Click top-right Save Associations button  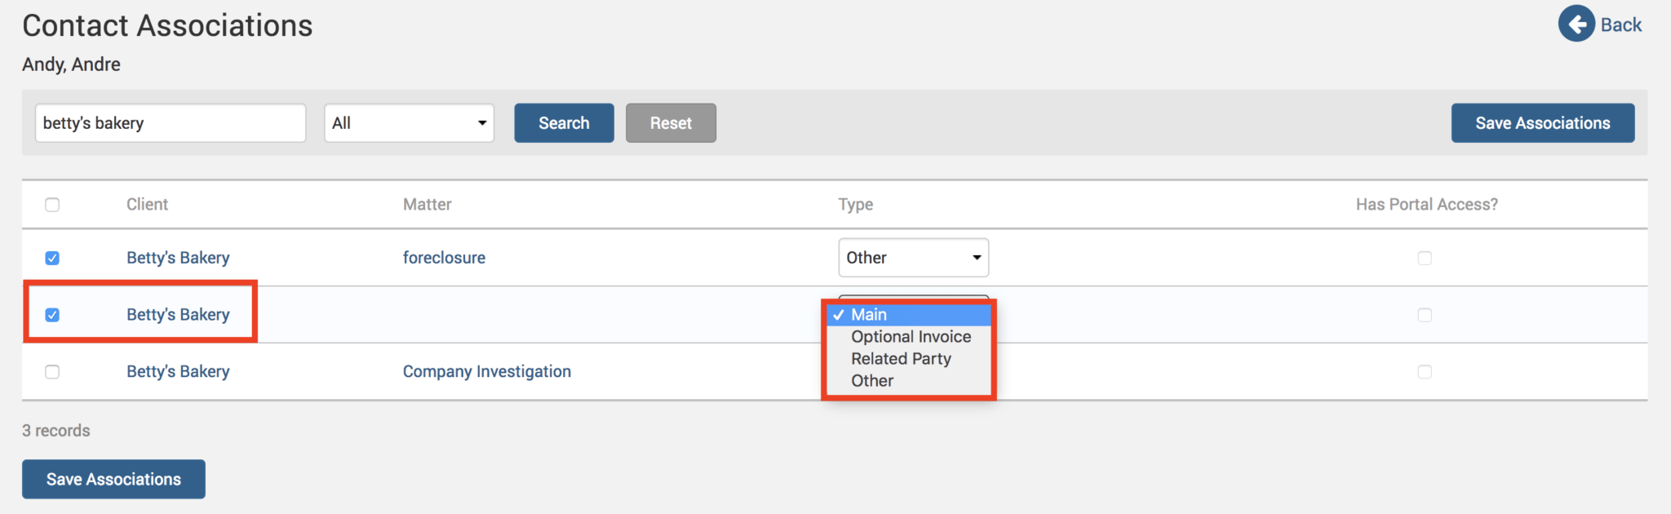(1542, 123)
